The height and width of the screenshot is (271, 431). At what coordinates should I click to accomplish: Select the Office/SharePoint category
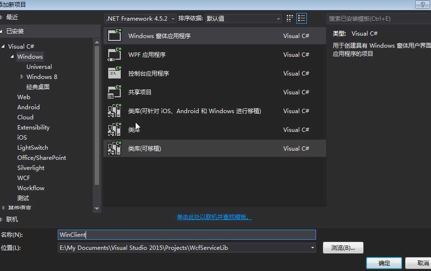click(x=41, y=158)
